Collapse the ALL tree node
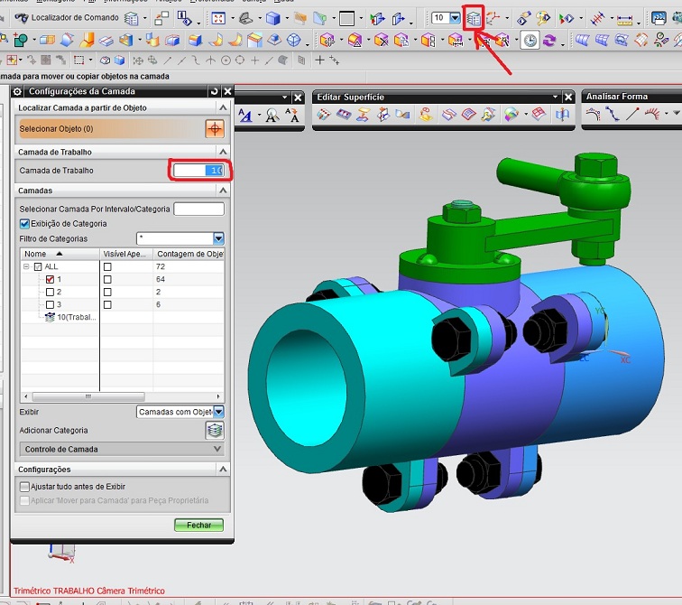682x605 pixels. (x=26, y=266)
